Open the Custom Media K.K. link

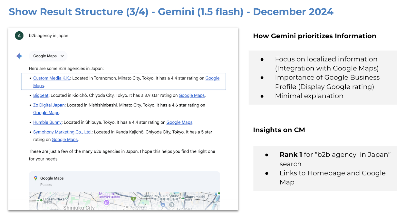[x=52, y=78]
